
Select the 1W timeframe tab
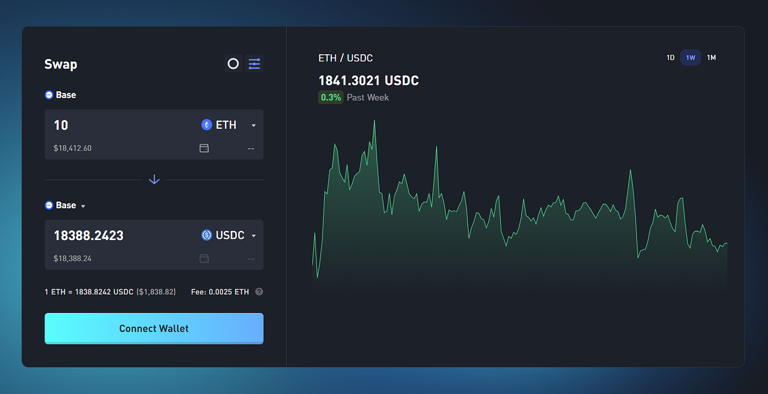click(x=691, y=57)
